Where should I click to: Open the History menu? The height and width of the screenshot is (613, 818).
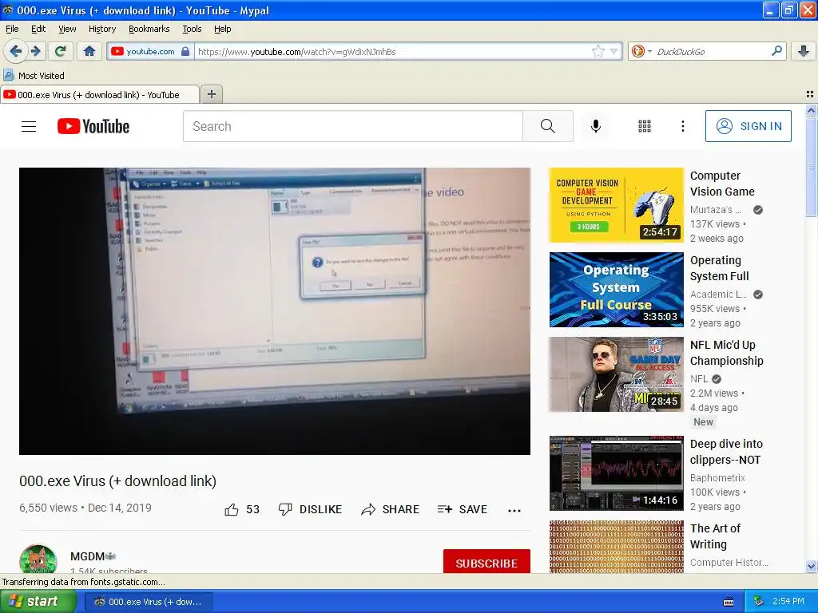point(102,29)
